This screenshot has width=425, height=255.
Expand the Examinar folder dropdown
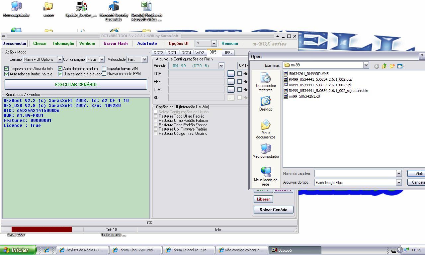coord(366,65)
